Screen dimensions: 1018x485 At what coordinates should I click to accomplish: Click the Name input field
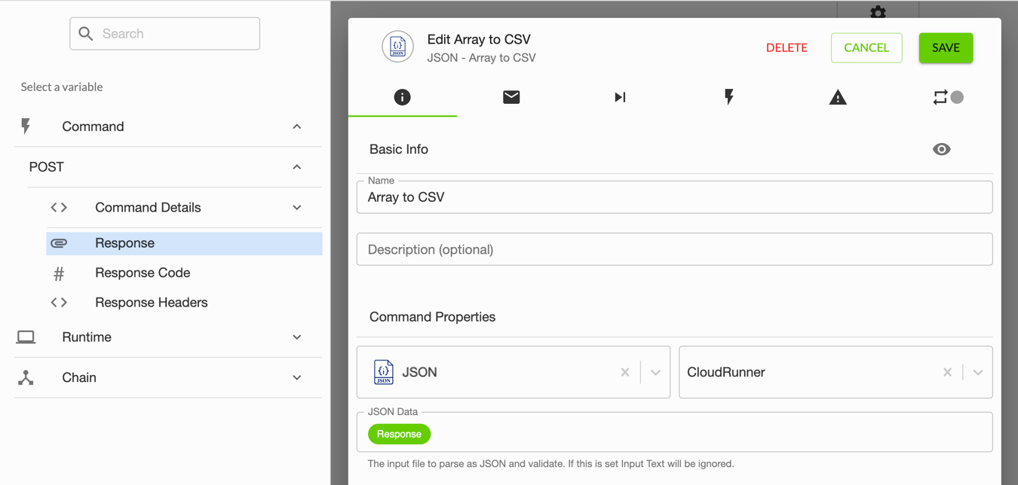674,197
